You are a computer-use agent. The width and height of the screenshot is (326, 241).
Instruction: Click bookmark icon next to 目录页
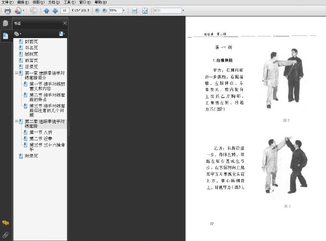21,67
